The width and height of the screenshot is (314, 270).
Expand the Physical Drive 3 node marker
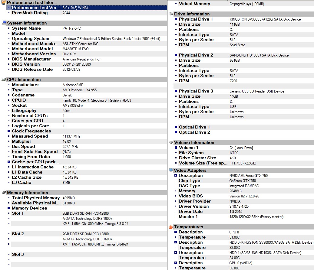(176, 91)
